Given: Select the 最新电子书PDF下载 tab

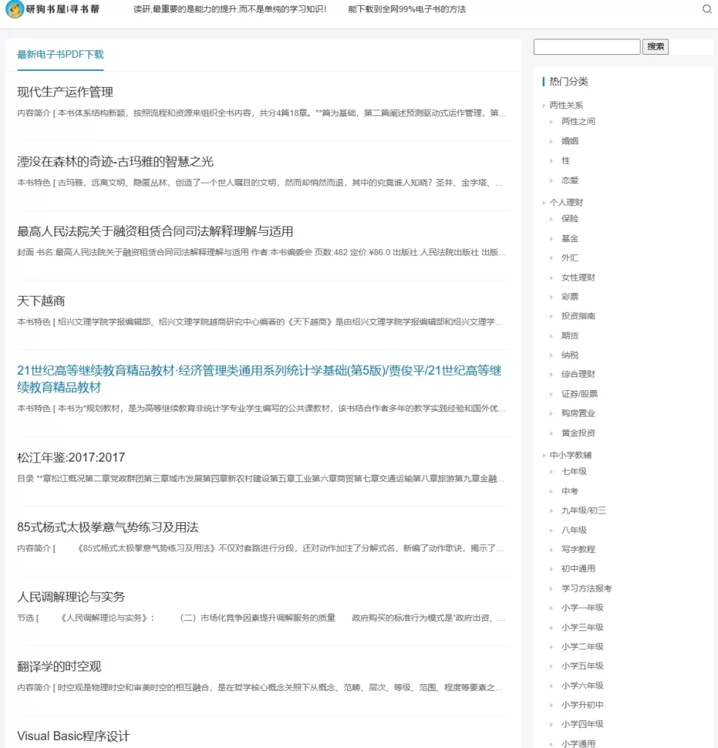Looking at the screenshot, I should (59, 54).
